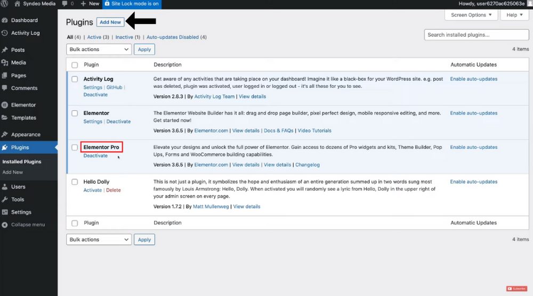
Task: Open the top Bulk actions dropdown
Action: click(x=99, y=49)
